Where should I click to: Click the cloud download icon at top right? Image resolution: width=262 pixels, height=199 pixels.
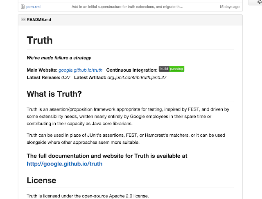pyautogui.click(x=260, y=2)
